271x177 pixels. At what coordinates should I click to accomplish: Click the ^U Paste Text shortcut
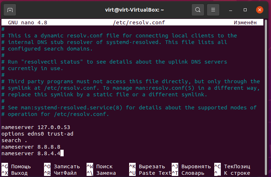pyautogui.click(x=150, y=173)
